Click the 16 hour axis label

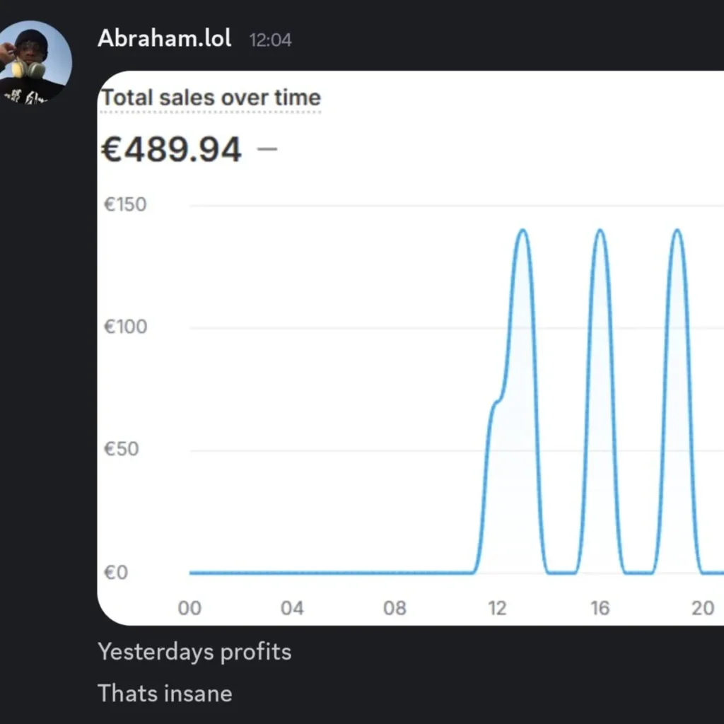pyautogui.click(x=600, y=608)
